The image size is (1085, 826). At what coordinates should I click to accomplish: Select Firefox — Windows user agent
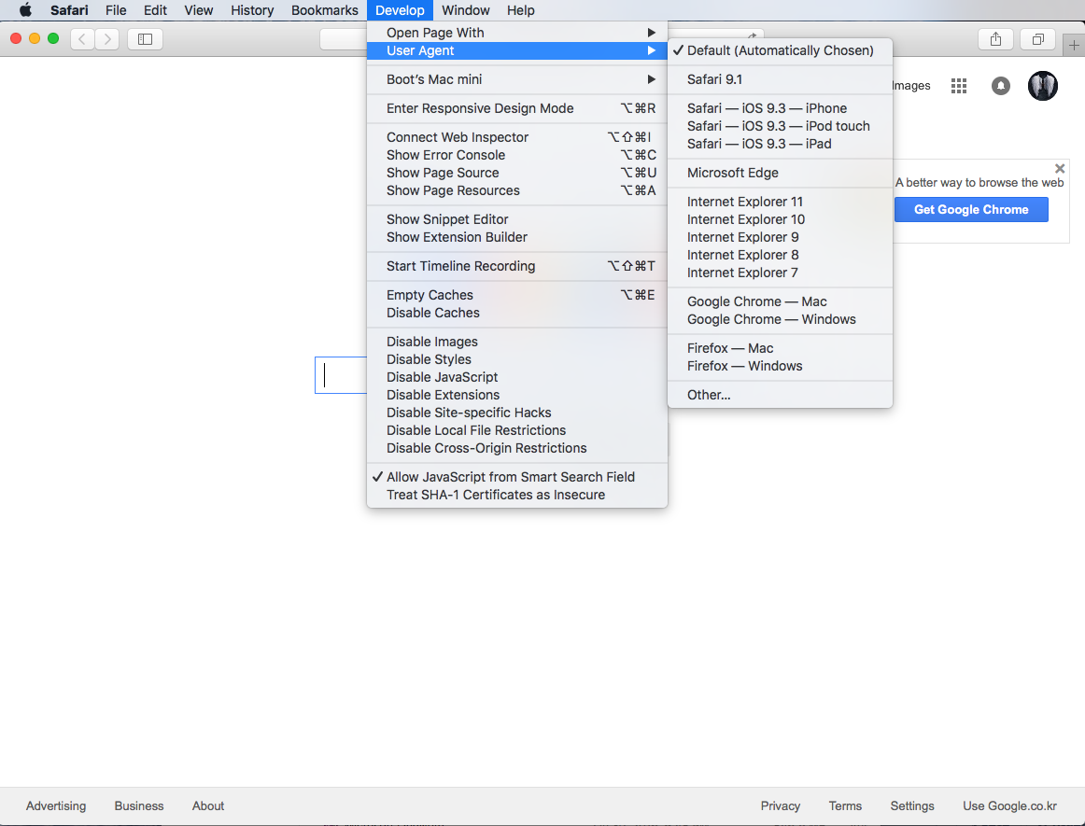coord(780,366)
